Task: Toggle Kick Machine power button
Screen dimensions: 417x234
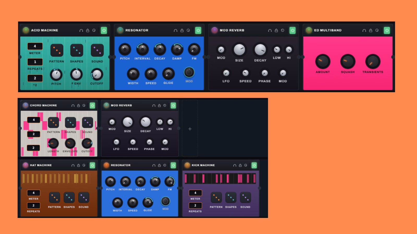Action: (254, 165)
